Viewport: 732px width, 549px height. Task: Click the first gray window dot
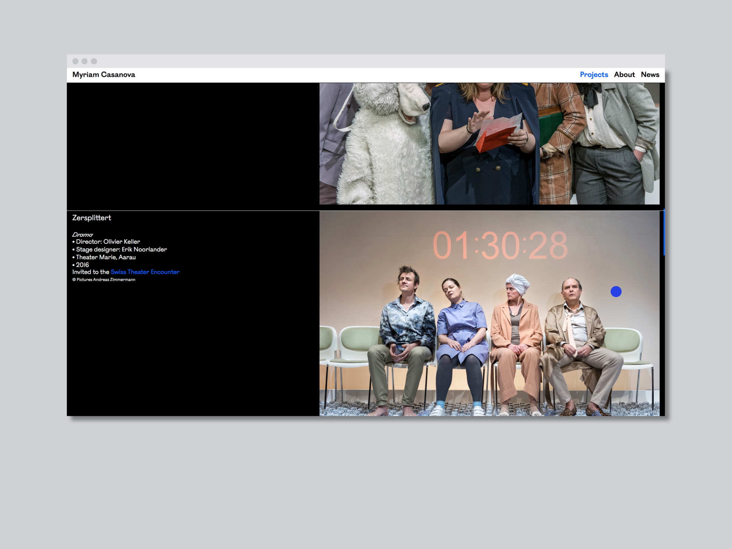[75, 61]
